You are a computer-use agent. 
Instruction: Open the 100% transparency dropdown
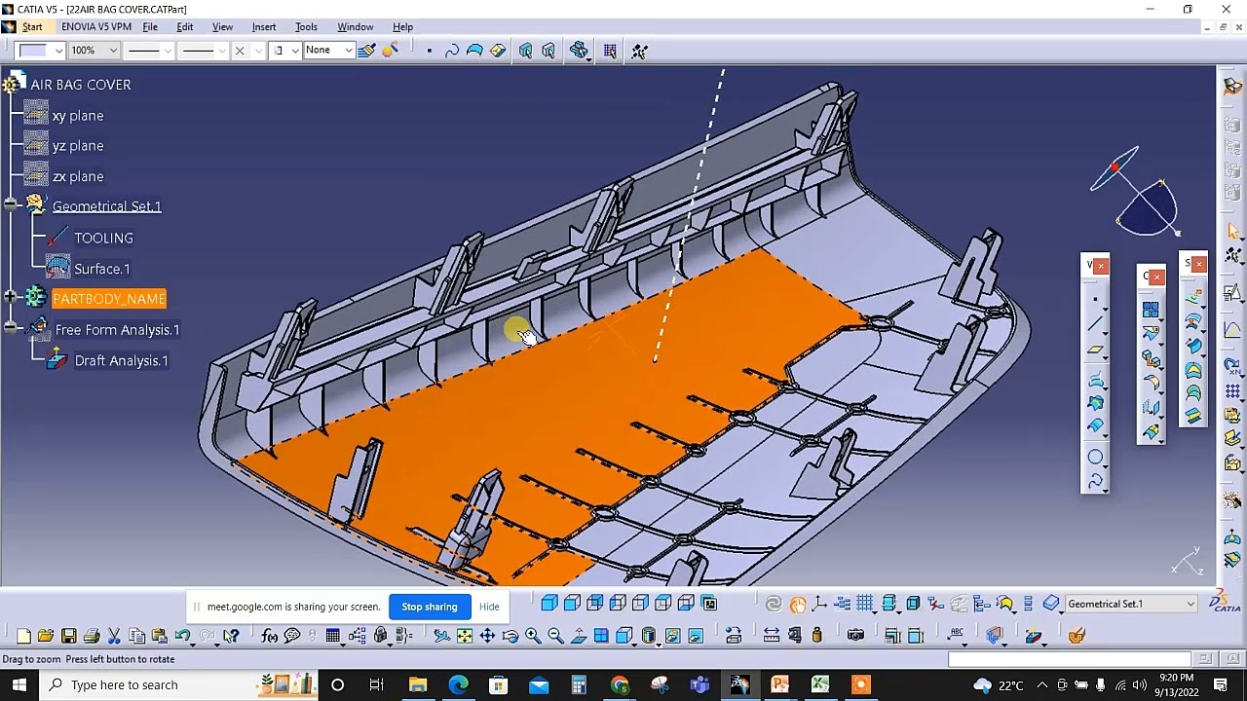click(x=94, y=50)
